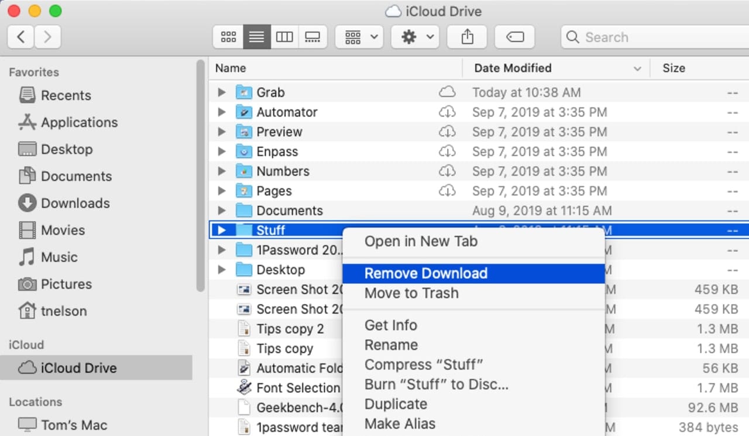Click the Share toolbar button
This screenshot has width=749, height=436.
(467, 37)
